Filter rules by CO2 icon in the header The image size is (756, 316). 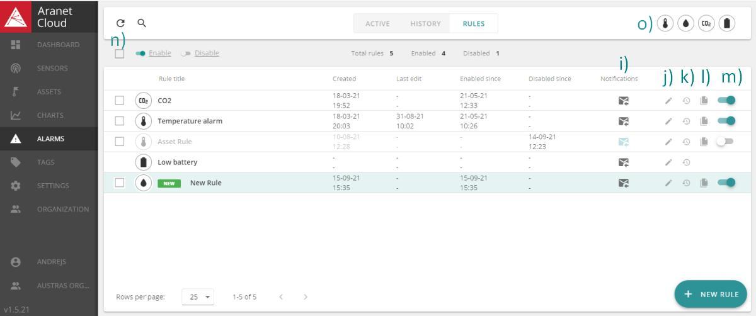[x=706, y=23]
